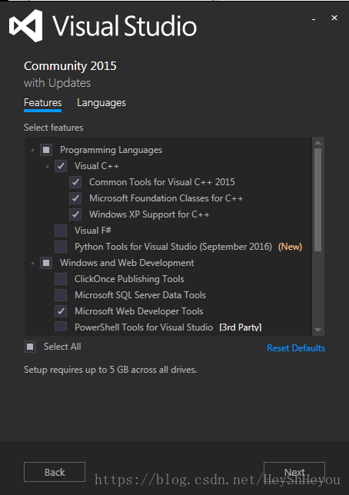This screenshot has width=349, height=495.
Task: Go back with the Back button
Action: [x=55, y=472]
